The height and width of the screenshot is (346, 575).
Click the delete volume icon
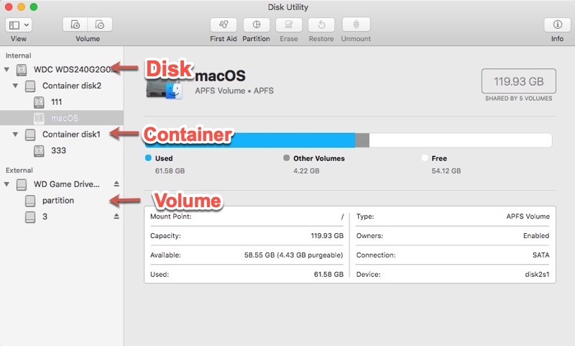(100, 24)
